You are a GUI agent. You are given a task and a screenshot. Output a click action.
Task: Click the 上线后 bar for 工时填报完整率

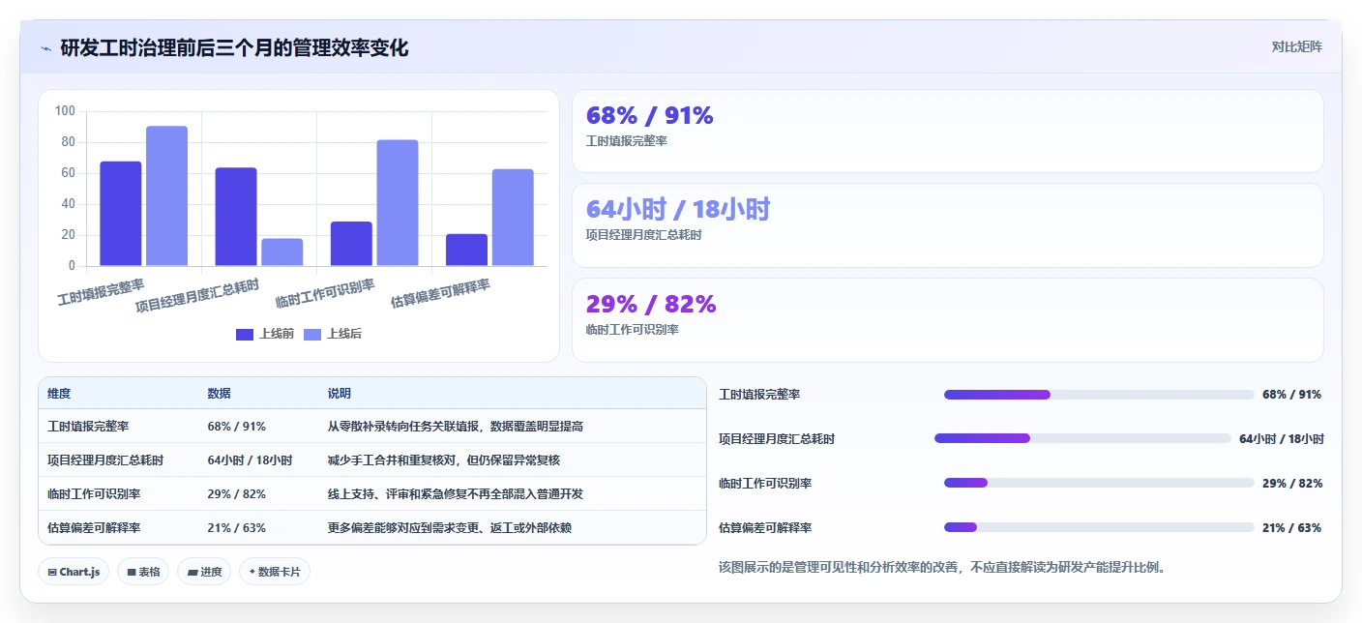pos(166,196)
